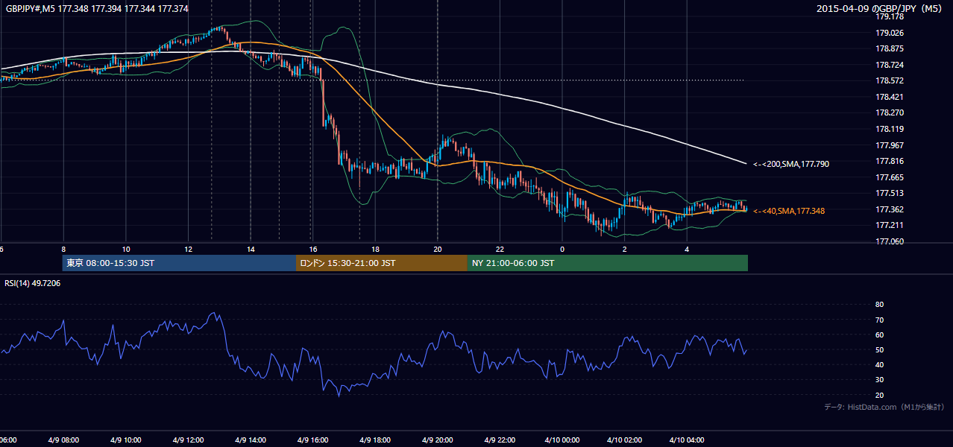
Task: Click the 177.513 price axis label
Action: pyautogui.click(x=890, y=193)
